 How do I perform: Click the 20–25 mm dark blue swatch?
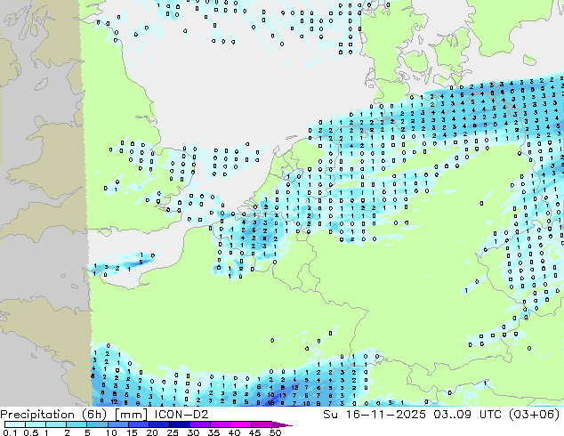[159, 424]
